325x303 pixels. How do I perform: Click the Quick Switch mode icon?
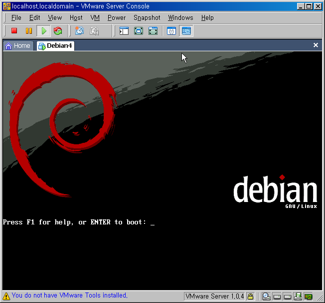click(x=153, y=31)
